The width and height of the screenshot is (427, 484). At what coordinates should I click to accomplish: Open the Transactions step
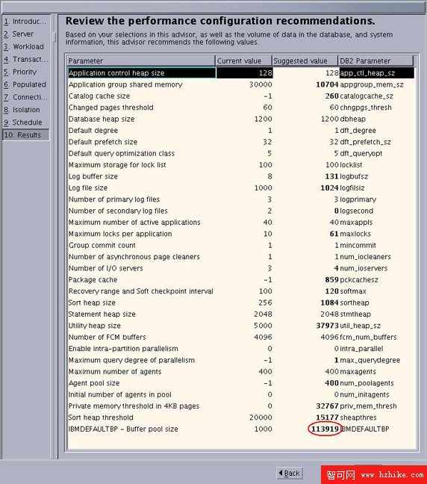[26, 59]
